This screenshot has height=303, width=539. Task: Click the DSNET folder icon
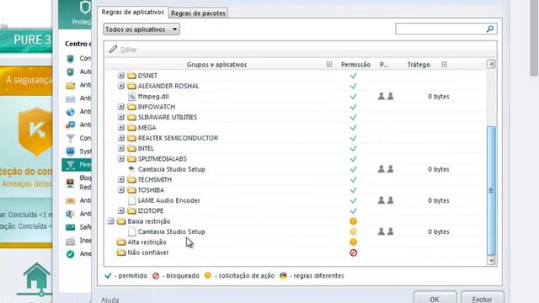(131, 76)
